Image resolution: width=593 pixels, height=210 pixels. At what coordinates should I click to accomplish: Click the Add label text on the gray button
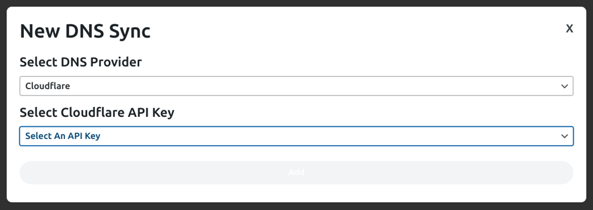pos(296,172)
